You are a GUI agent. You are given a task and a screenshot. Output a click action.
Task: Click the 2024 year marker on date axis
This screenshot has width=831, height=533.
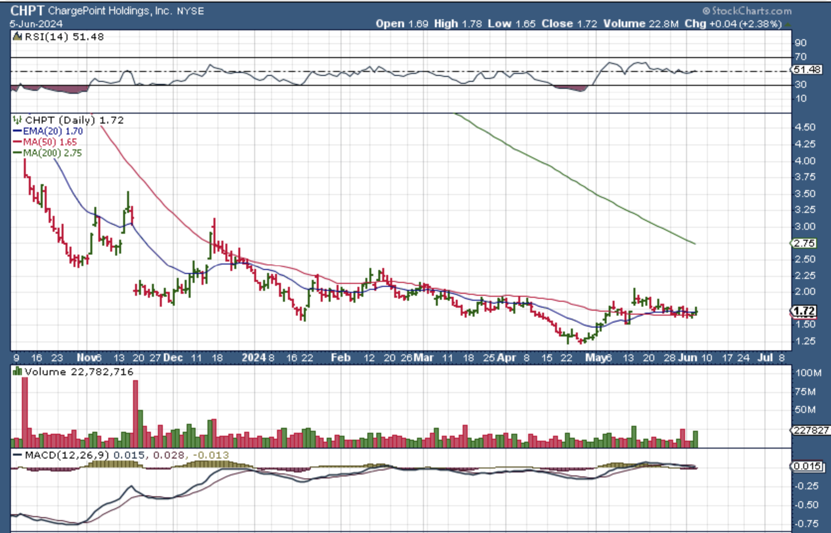click(x=253, y=357)
